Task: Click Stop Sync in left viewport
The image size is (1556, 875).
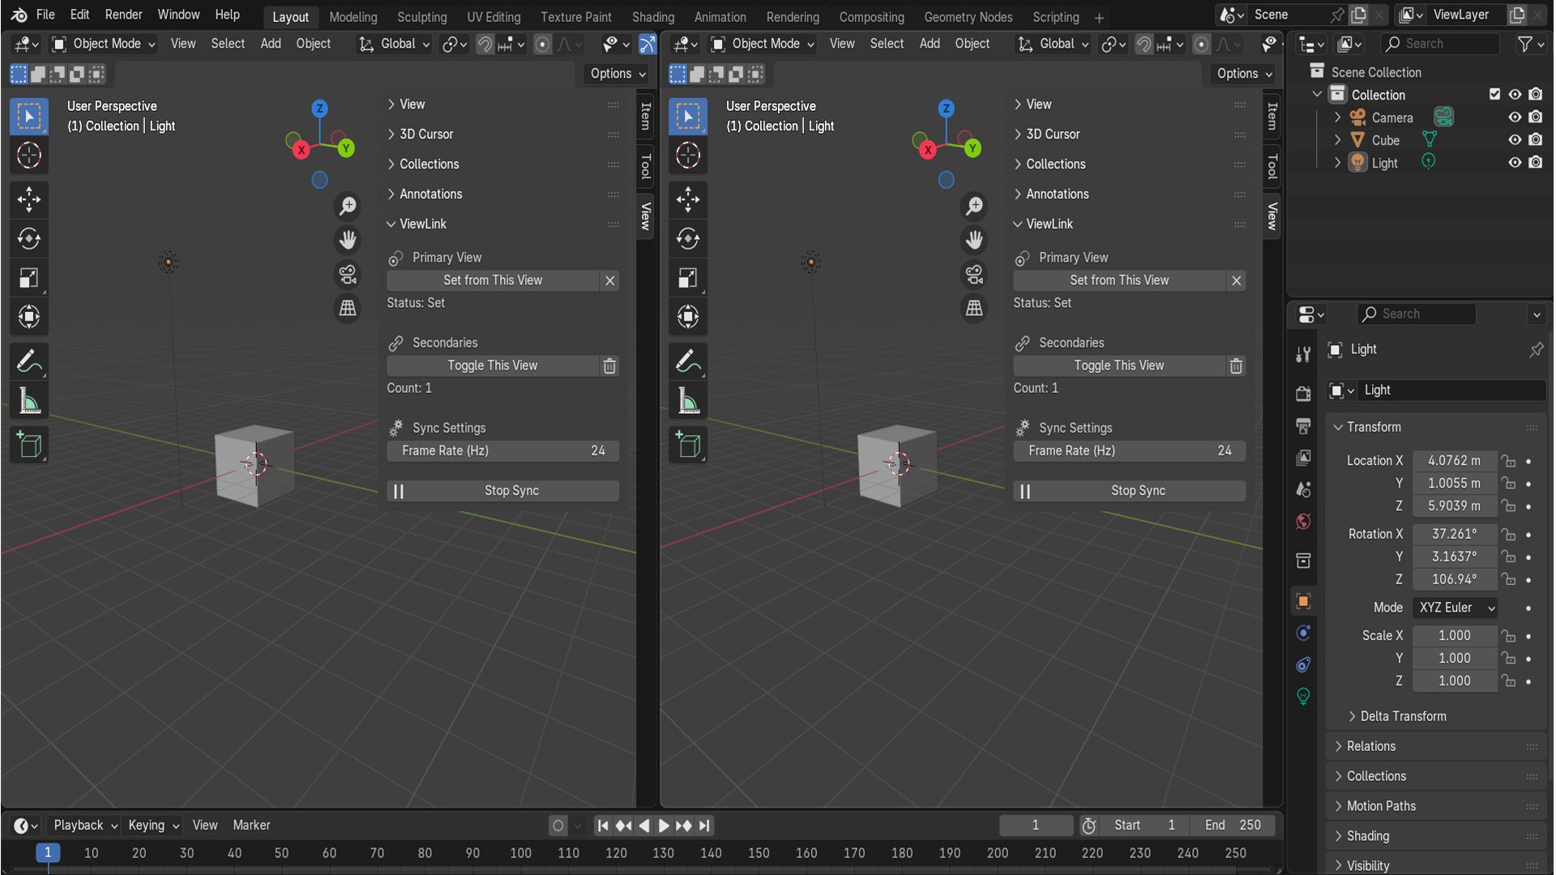Action: 503,491
